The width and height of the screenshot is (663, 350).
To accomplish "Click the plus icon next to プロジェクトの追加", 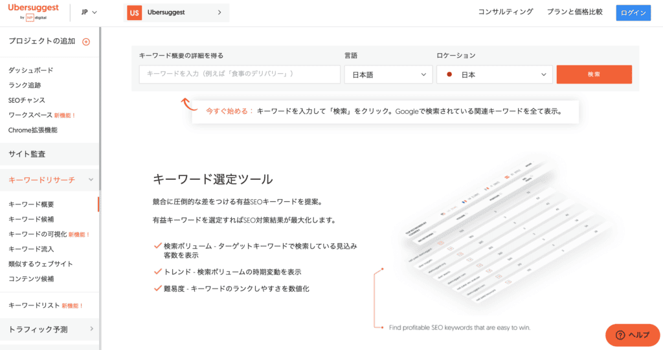I will click(86, 41).
